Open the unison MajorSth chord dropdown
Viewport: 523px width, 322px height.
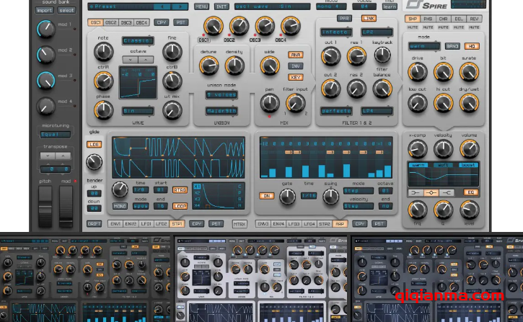point(221,110)
